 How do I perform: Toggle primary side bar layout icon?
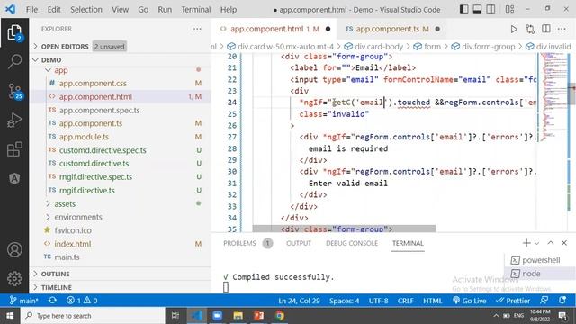(x=464, y=9)
